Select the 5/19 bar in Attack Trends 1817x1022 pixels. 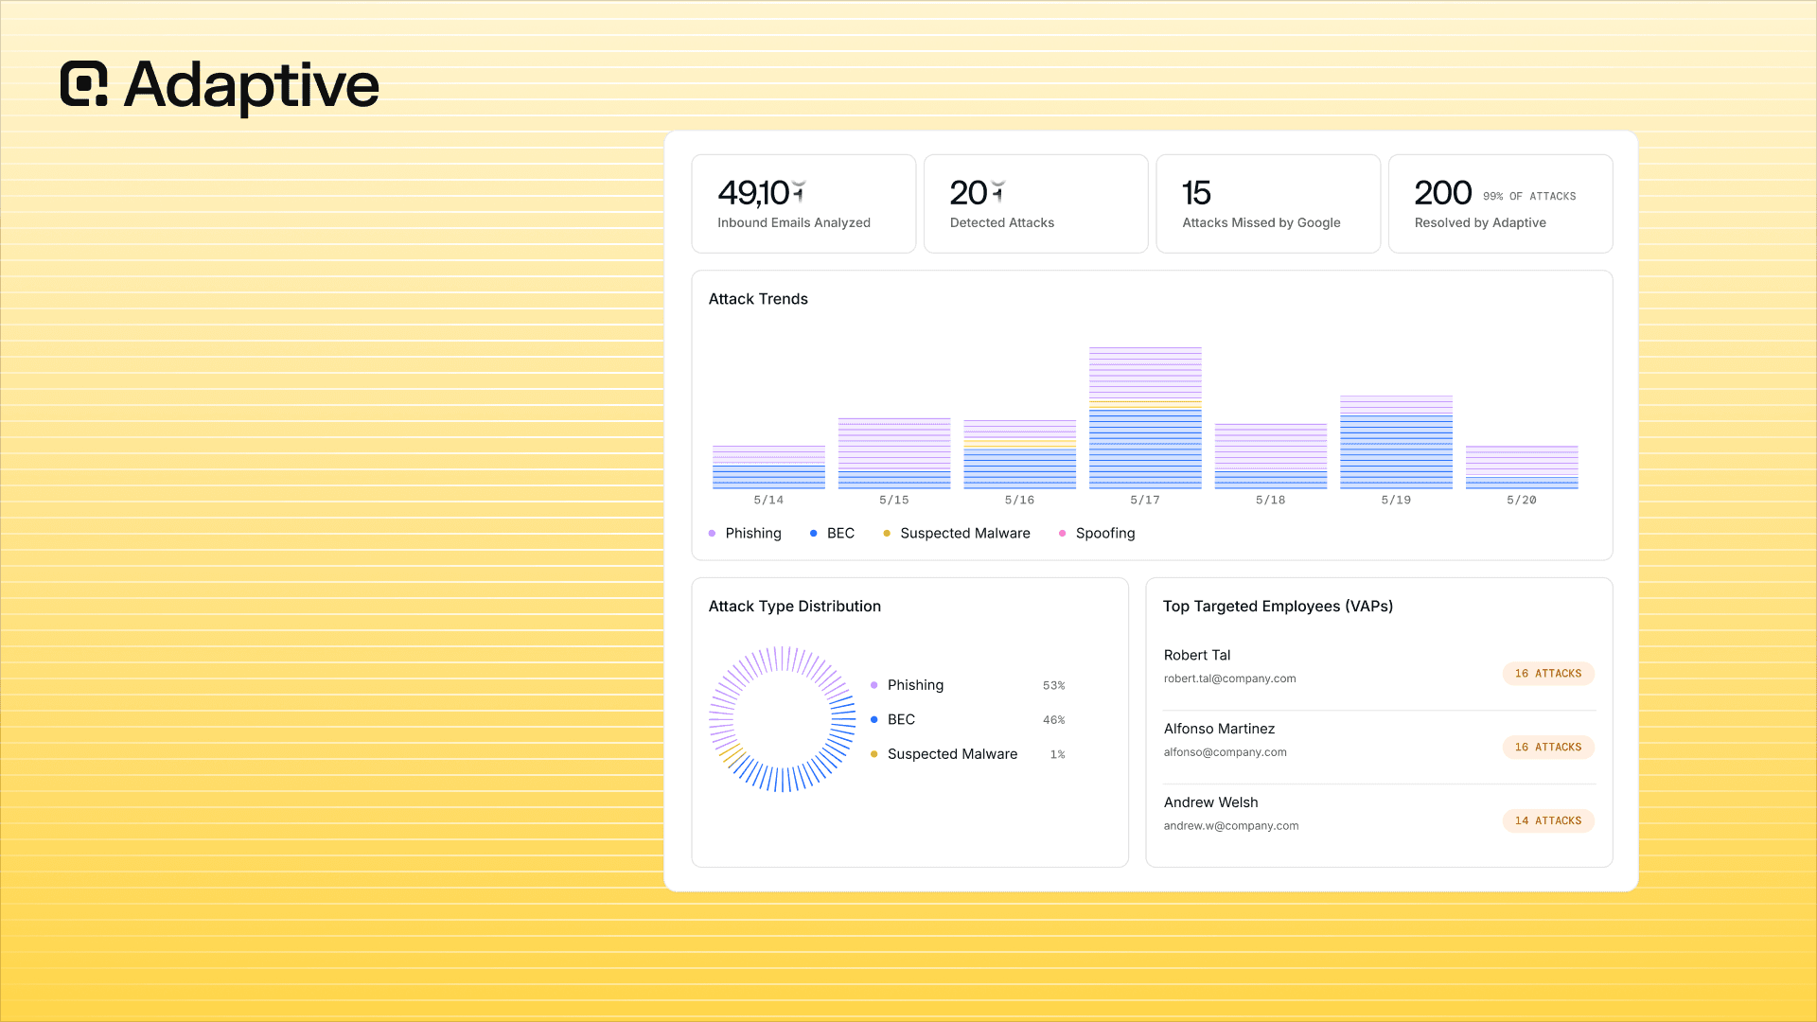click(x=1396, y=442)
